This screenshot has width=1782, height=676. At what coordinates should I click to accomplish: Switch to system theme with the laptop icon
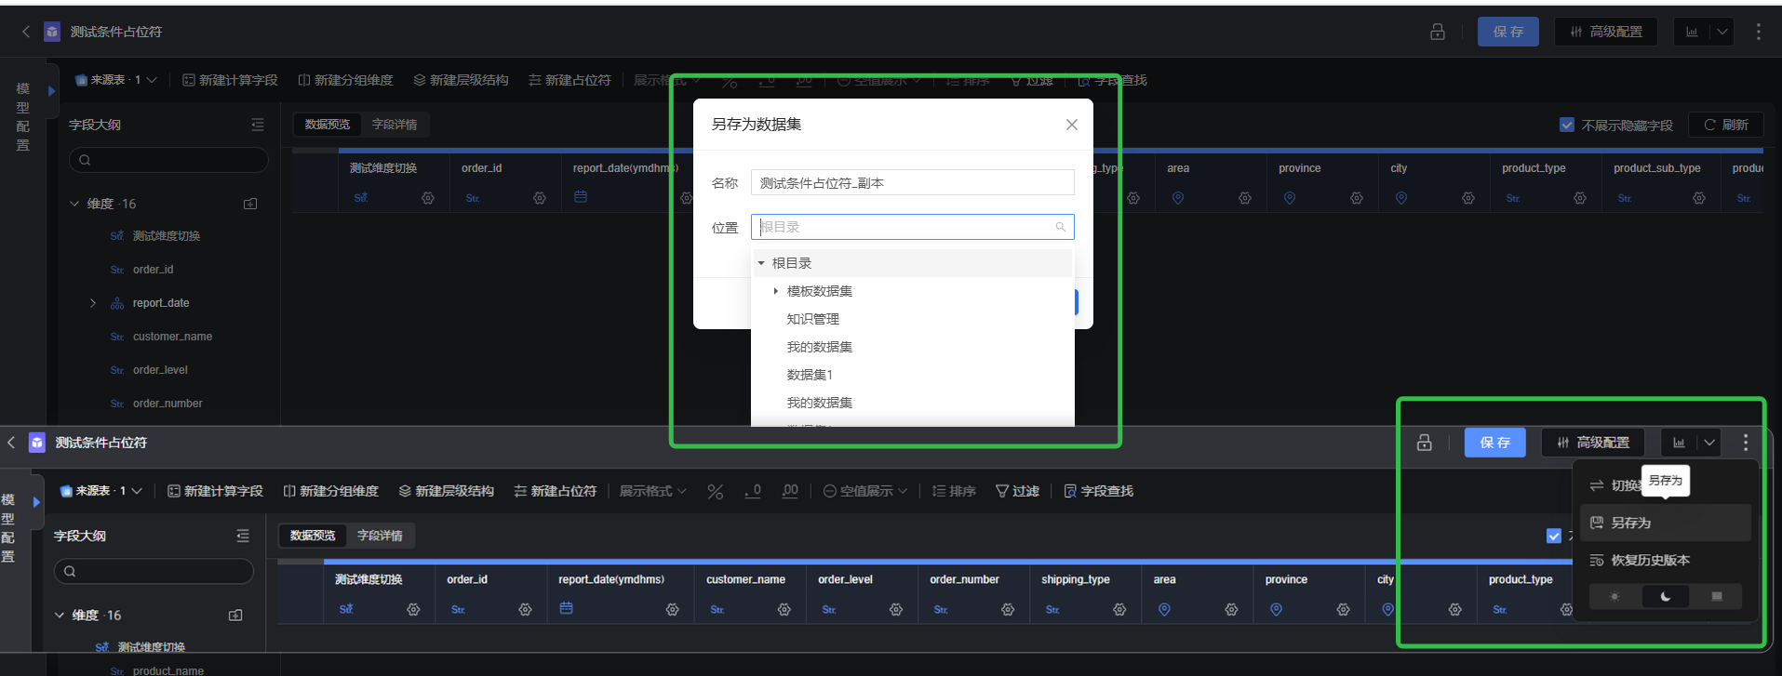1717,596
